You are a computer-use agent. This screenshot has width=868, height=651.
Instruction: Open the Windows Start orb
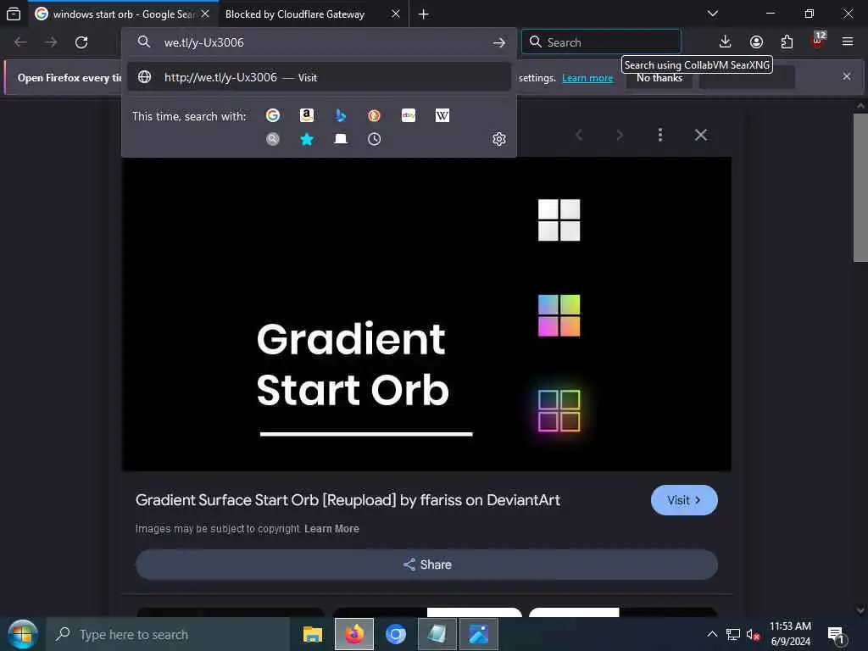click(22, 634)
